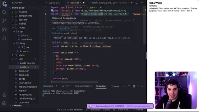This screenshot has height=112, width=199.
Task: Maximize the panel size with caret icon
Action: pyautogui.click(x=138, y=86)
